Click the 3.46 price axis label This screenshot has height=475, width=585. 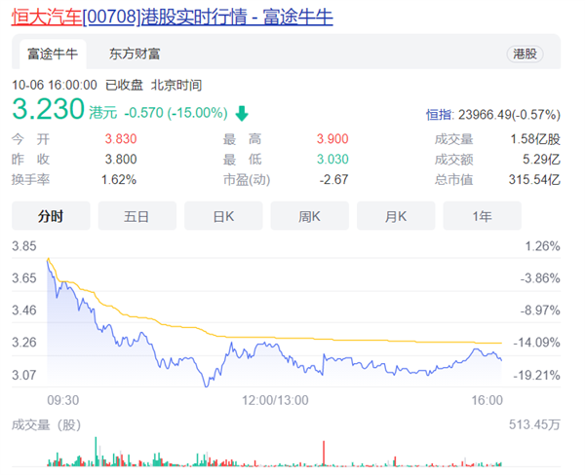(24, 310)
